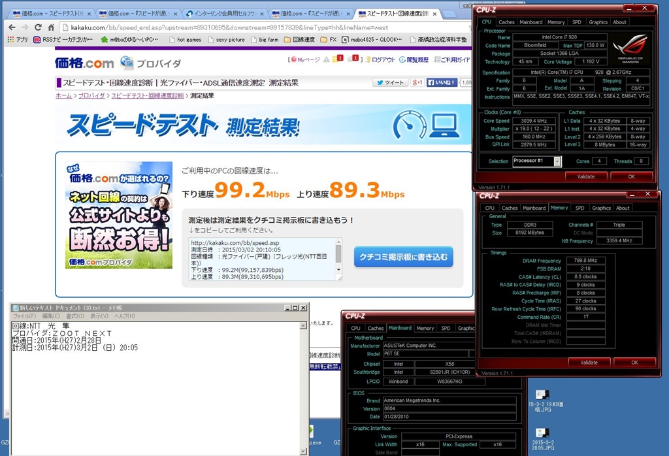Open the FX bookmark folder
The width and height of the screenshot is (669, 456).
click(x=328, y=40)
